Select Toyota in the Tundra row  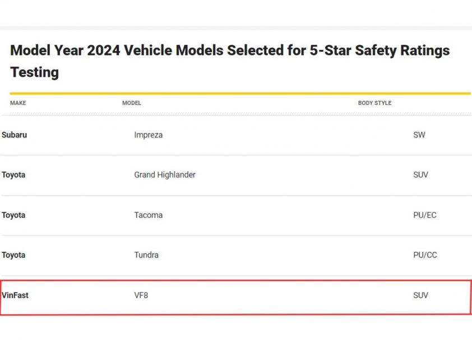[x=13, y=255]
